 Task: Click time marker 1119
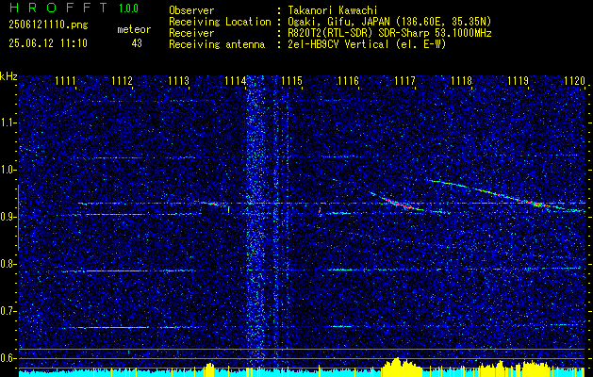(x=518, y=81)
